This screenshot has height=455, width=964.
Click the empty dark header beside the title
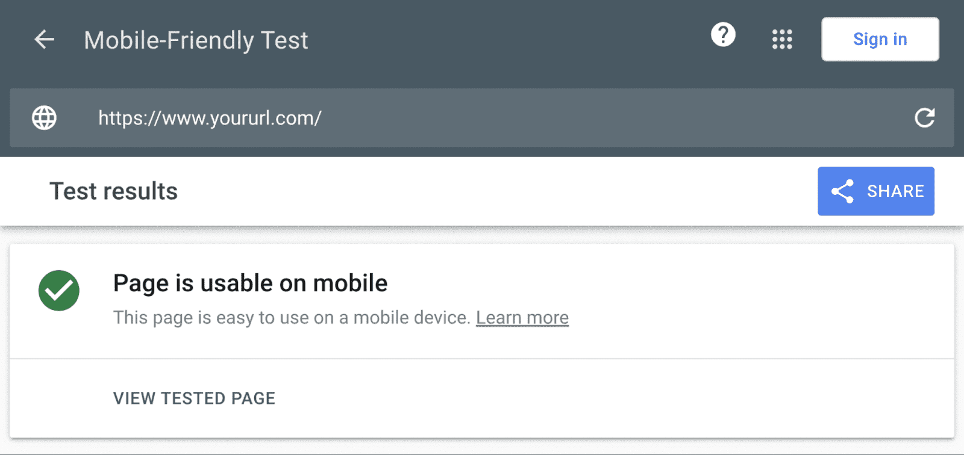coord(506,40)
